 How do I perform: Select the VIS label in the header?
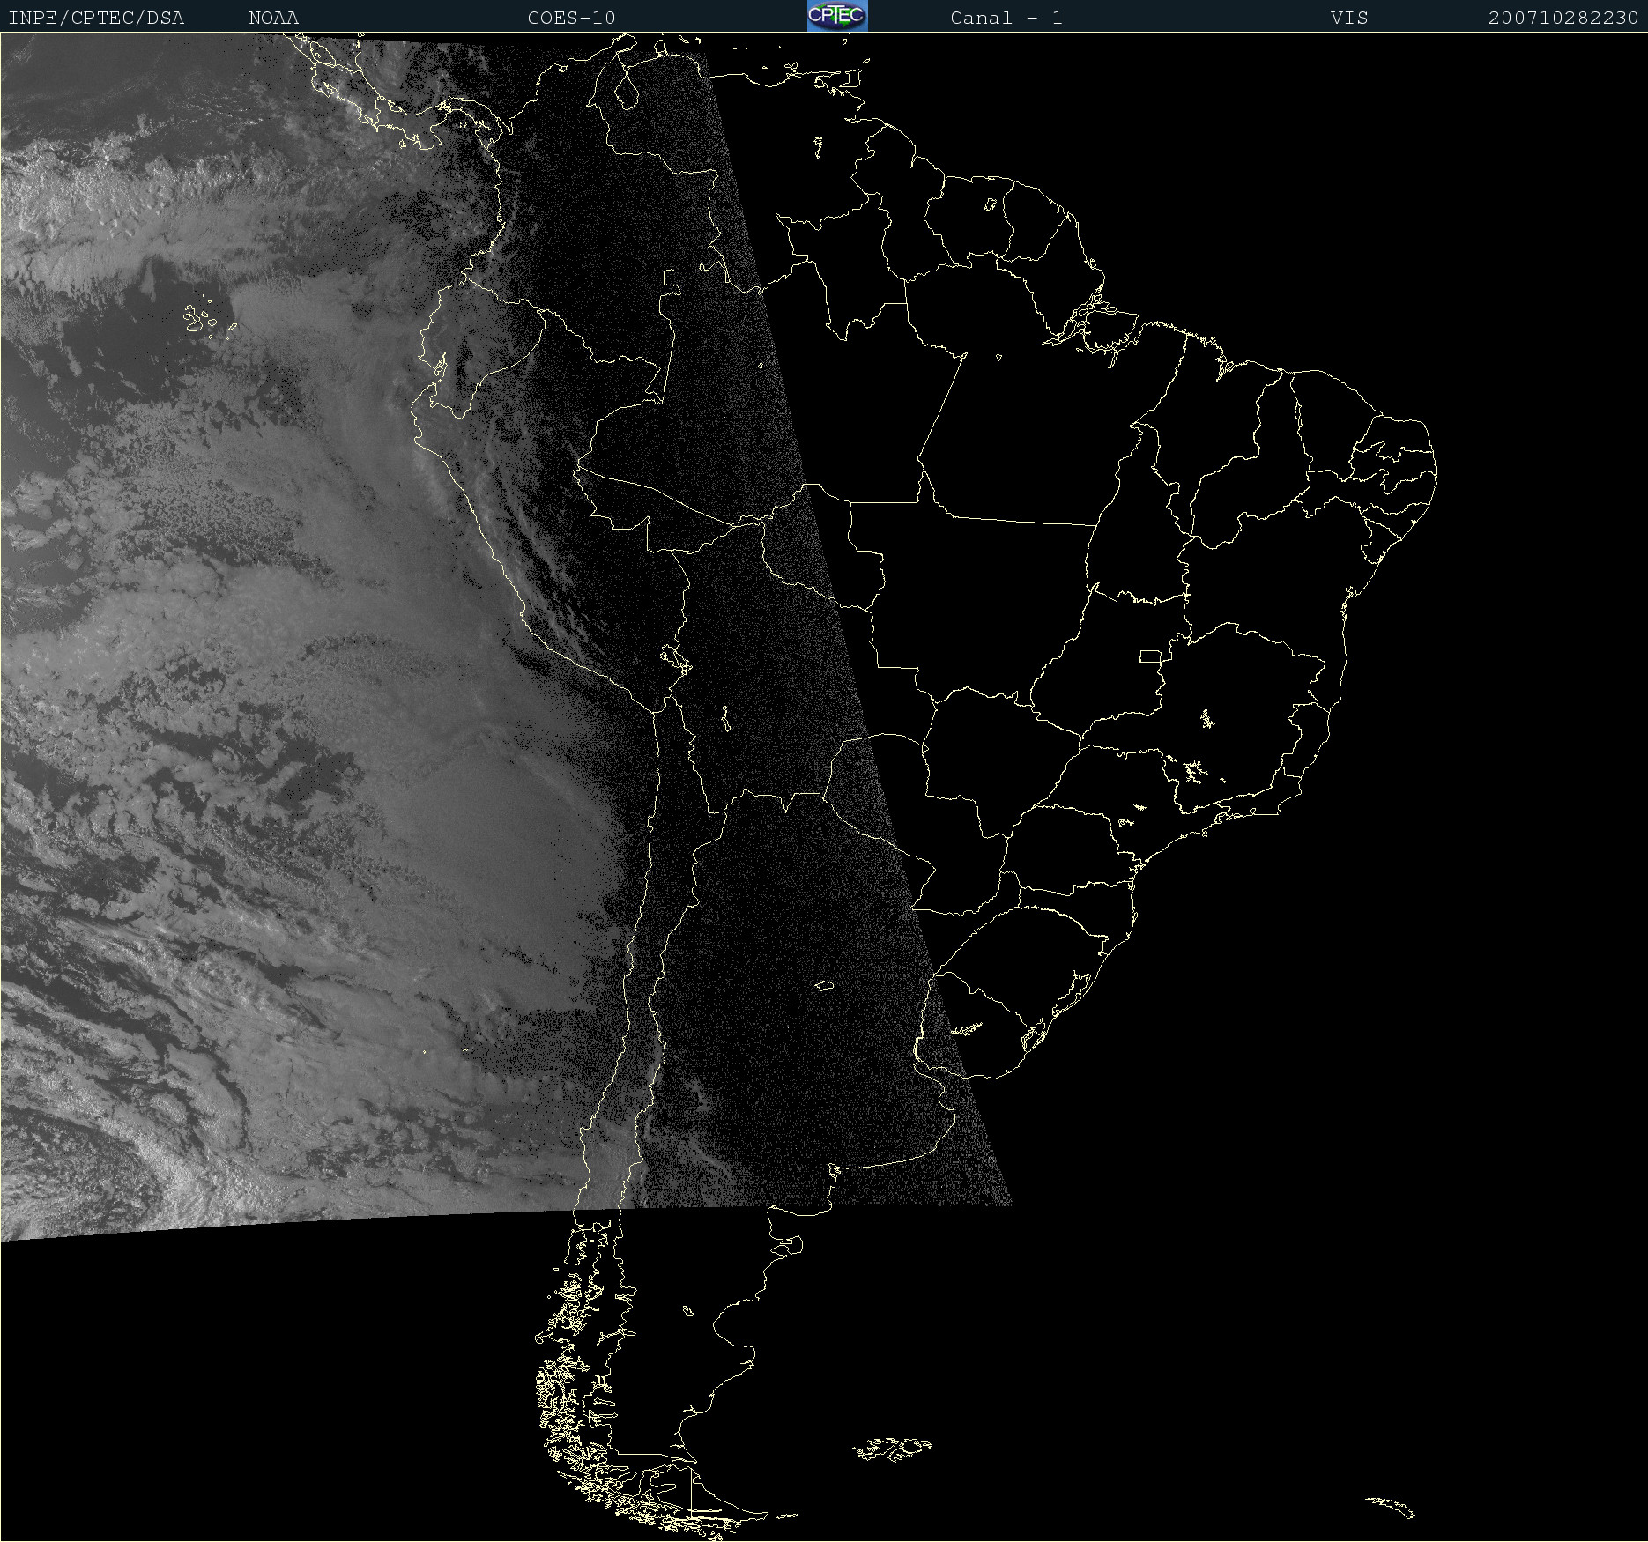pyautogui.click(x=1349, y=18)
